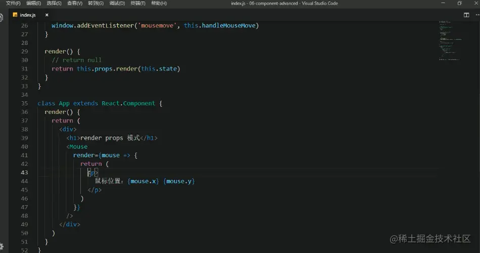Open the Manage gear at bottom left
Image resolution: width=480 pixels, height=253 pixels.
(x=2, y=246)
